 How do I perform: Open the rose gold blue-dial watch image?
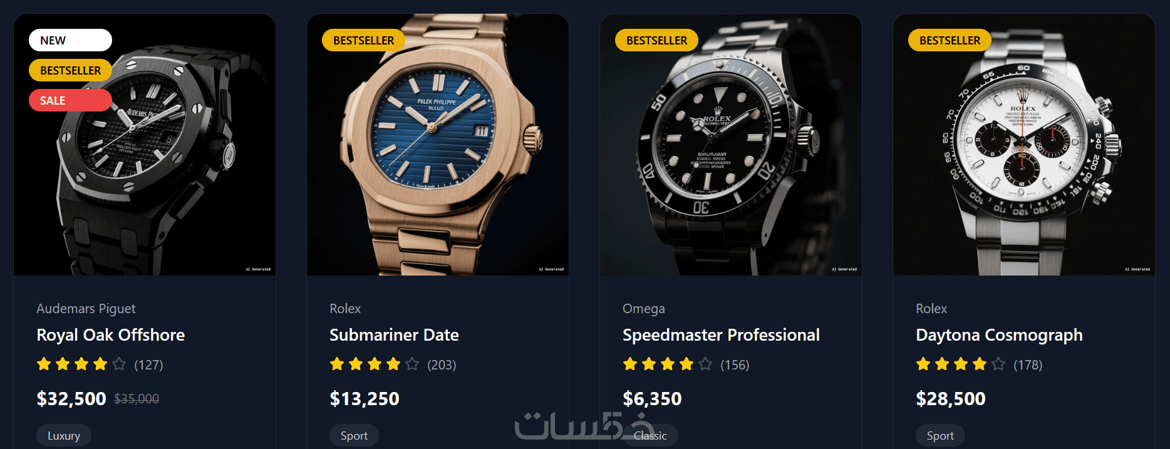pos(438,145)
